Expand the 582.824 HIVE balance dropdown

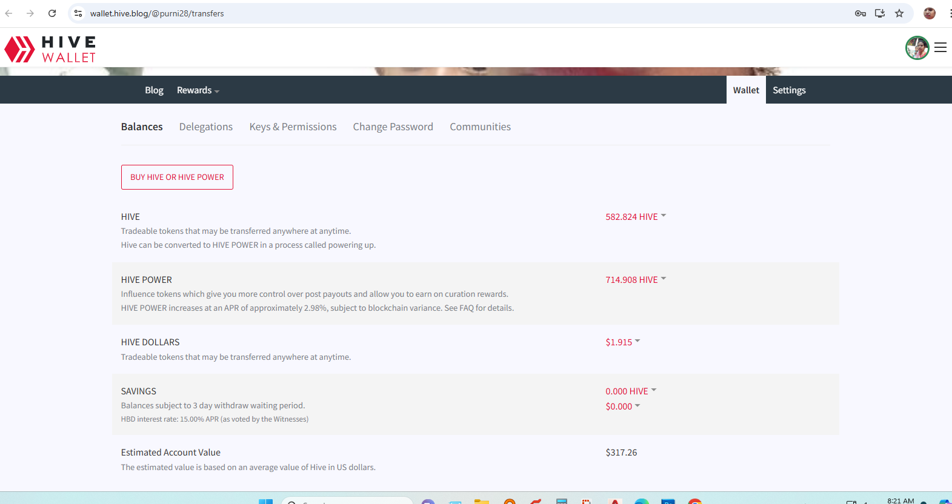[x=636, y=217]
